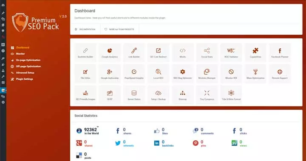This screenshot has height=161, width=306.
Task: Click the Facebook clicks icon
Action: click(234, 131)
